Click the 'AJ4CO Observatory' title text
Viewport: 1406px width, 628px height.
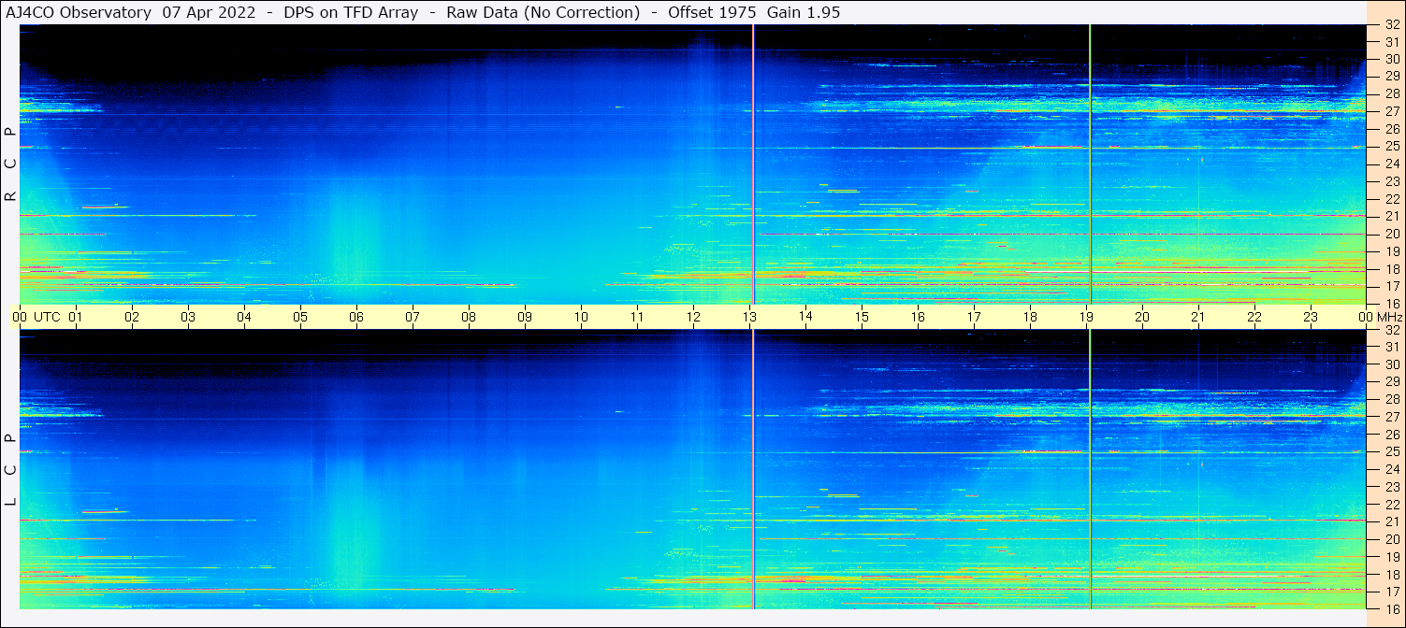click(x=79, y=13)
